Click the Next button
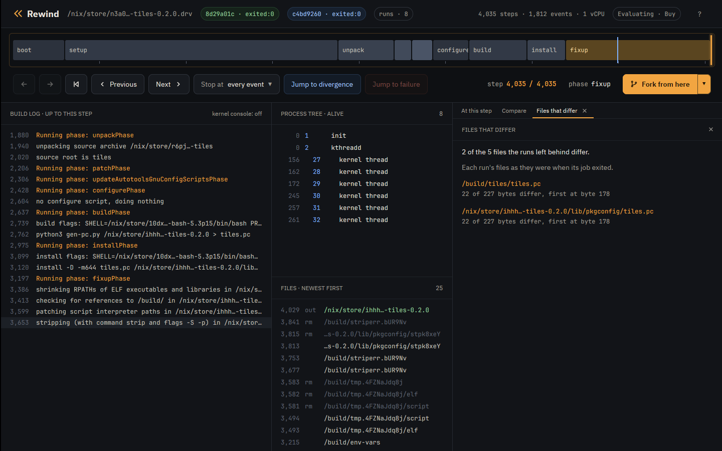This screenshot has height=451, width=722. click(x=168, y=84)
